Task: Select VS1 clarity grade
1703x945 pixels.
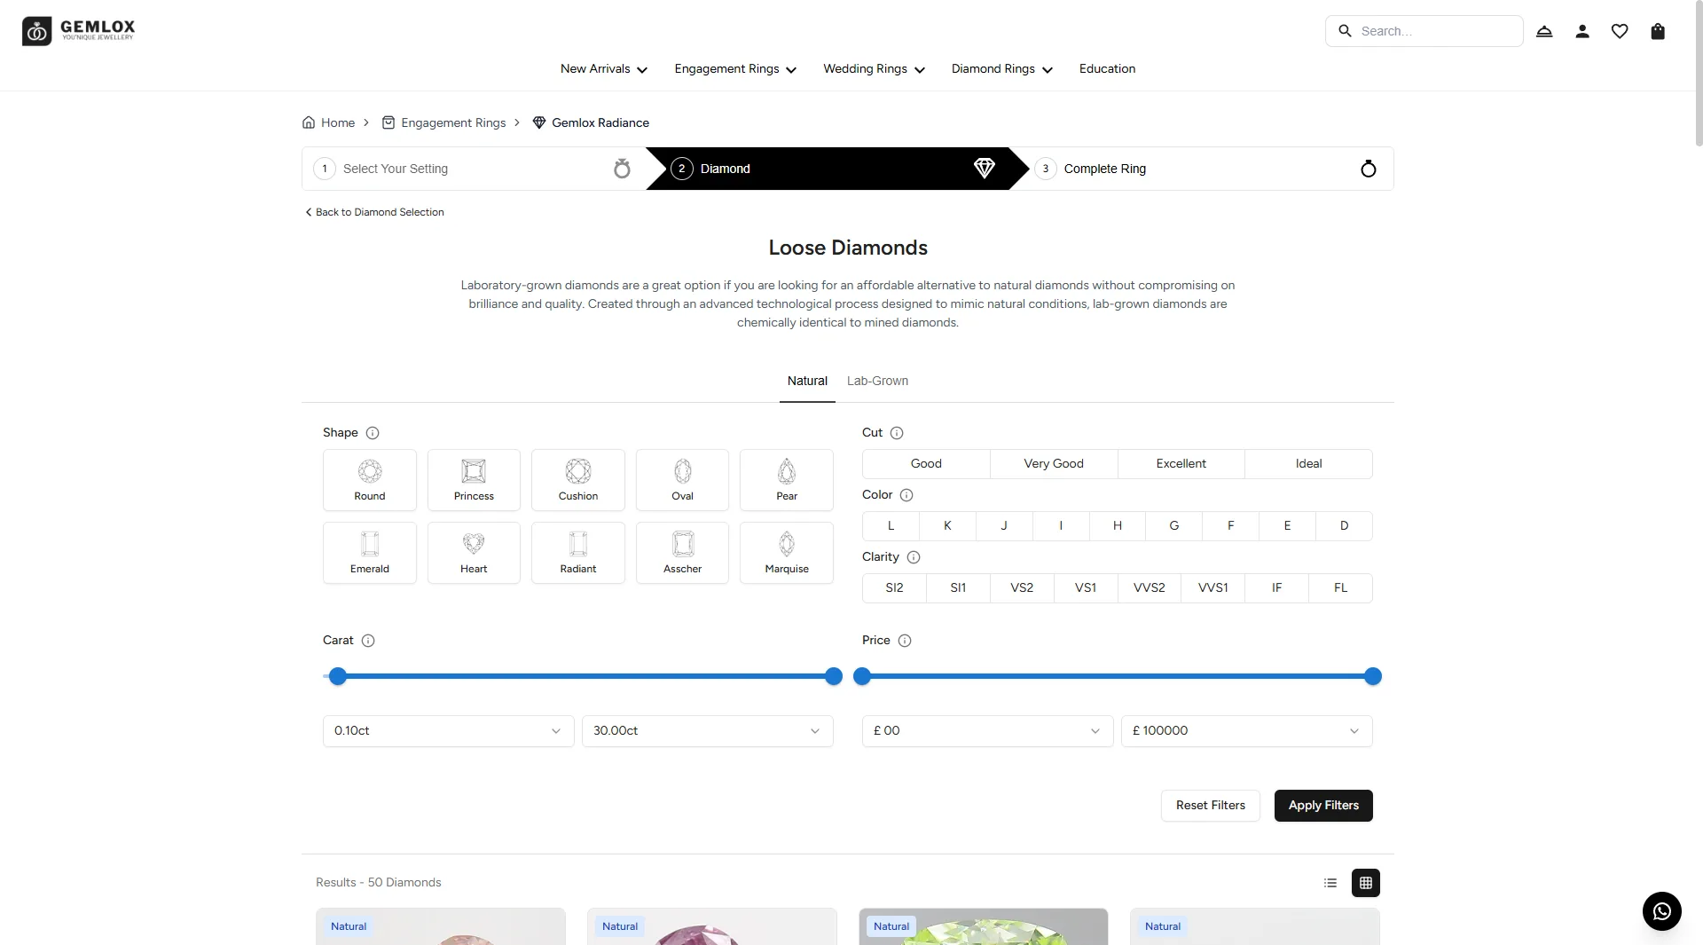Action: click(x=1085, y=588)
